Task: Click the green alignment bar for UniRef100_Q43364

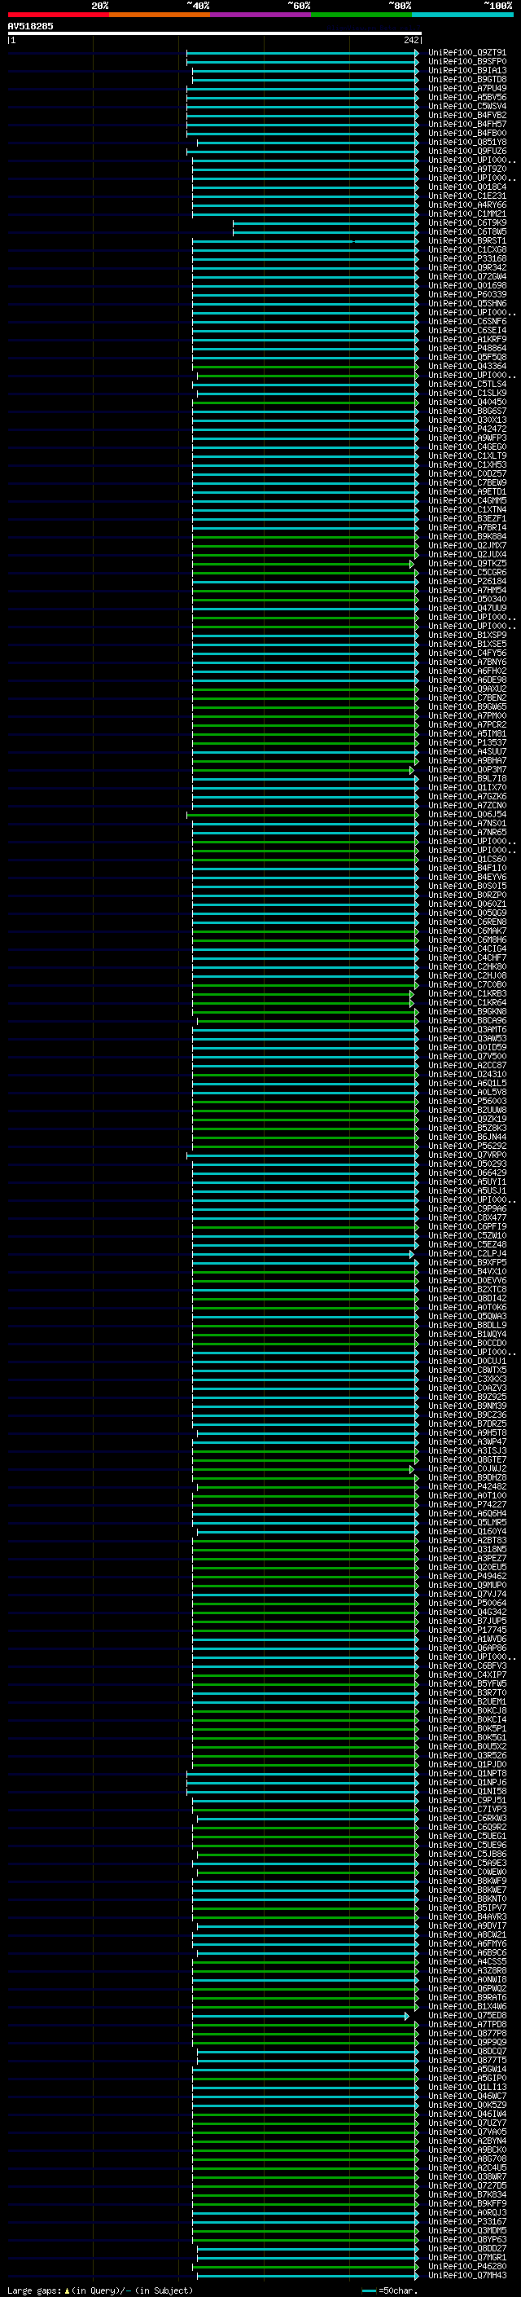Action: [x=305, y=367]
